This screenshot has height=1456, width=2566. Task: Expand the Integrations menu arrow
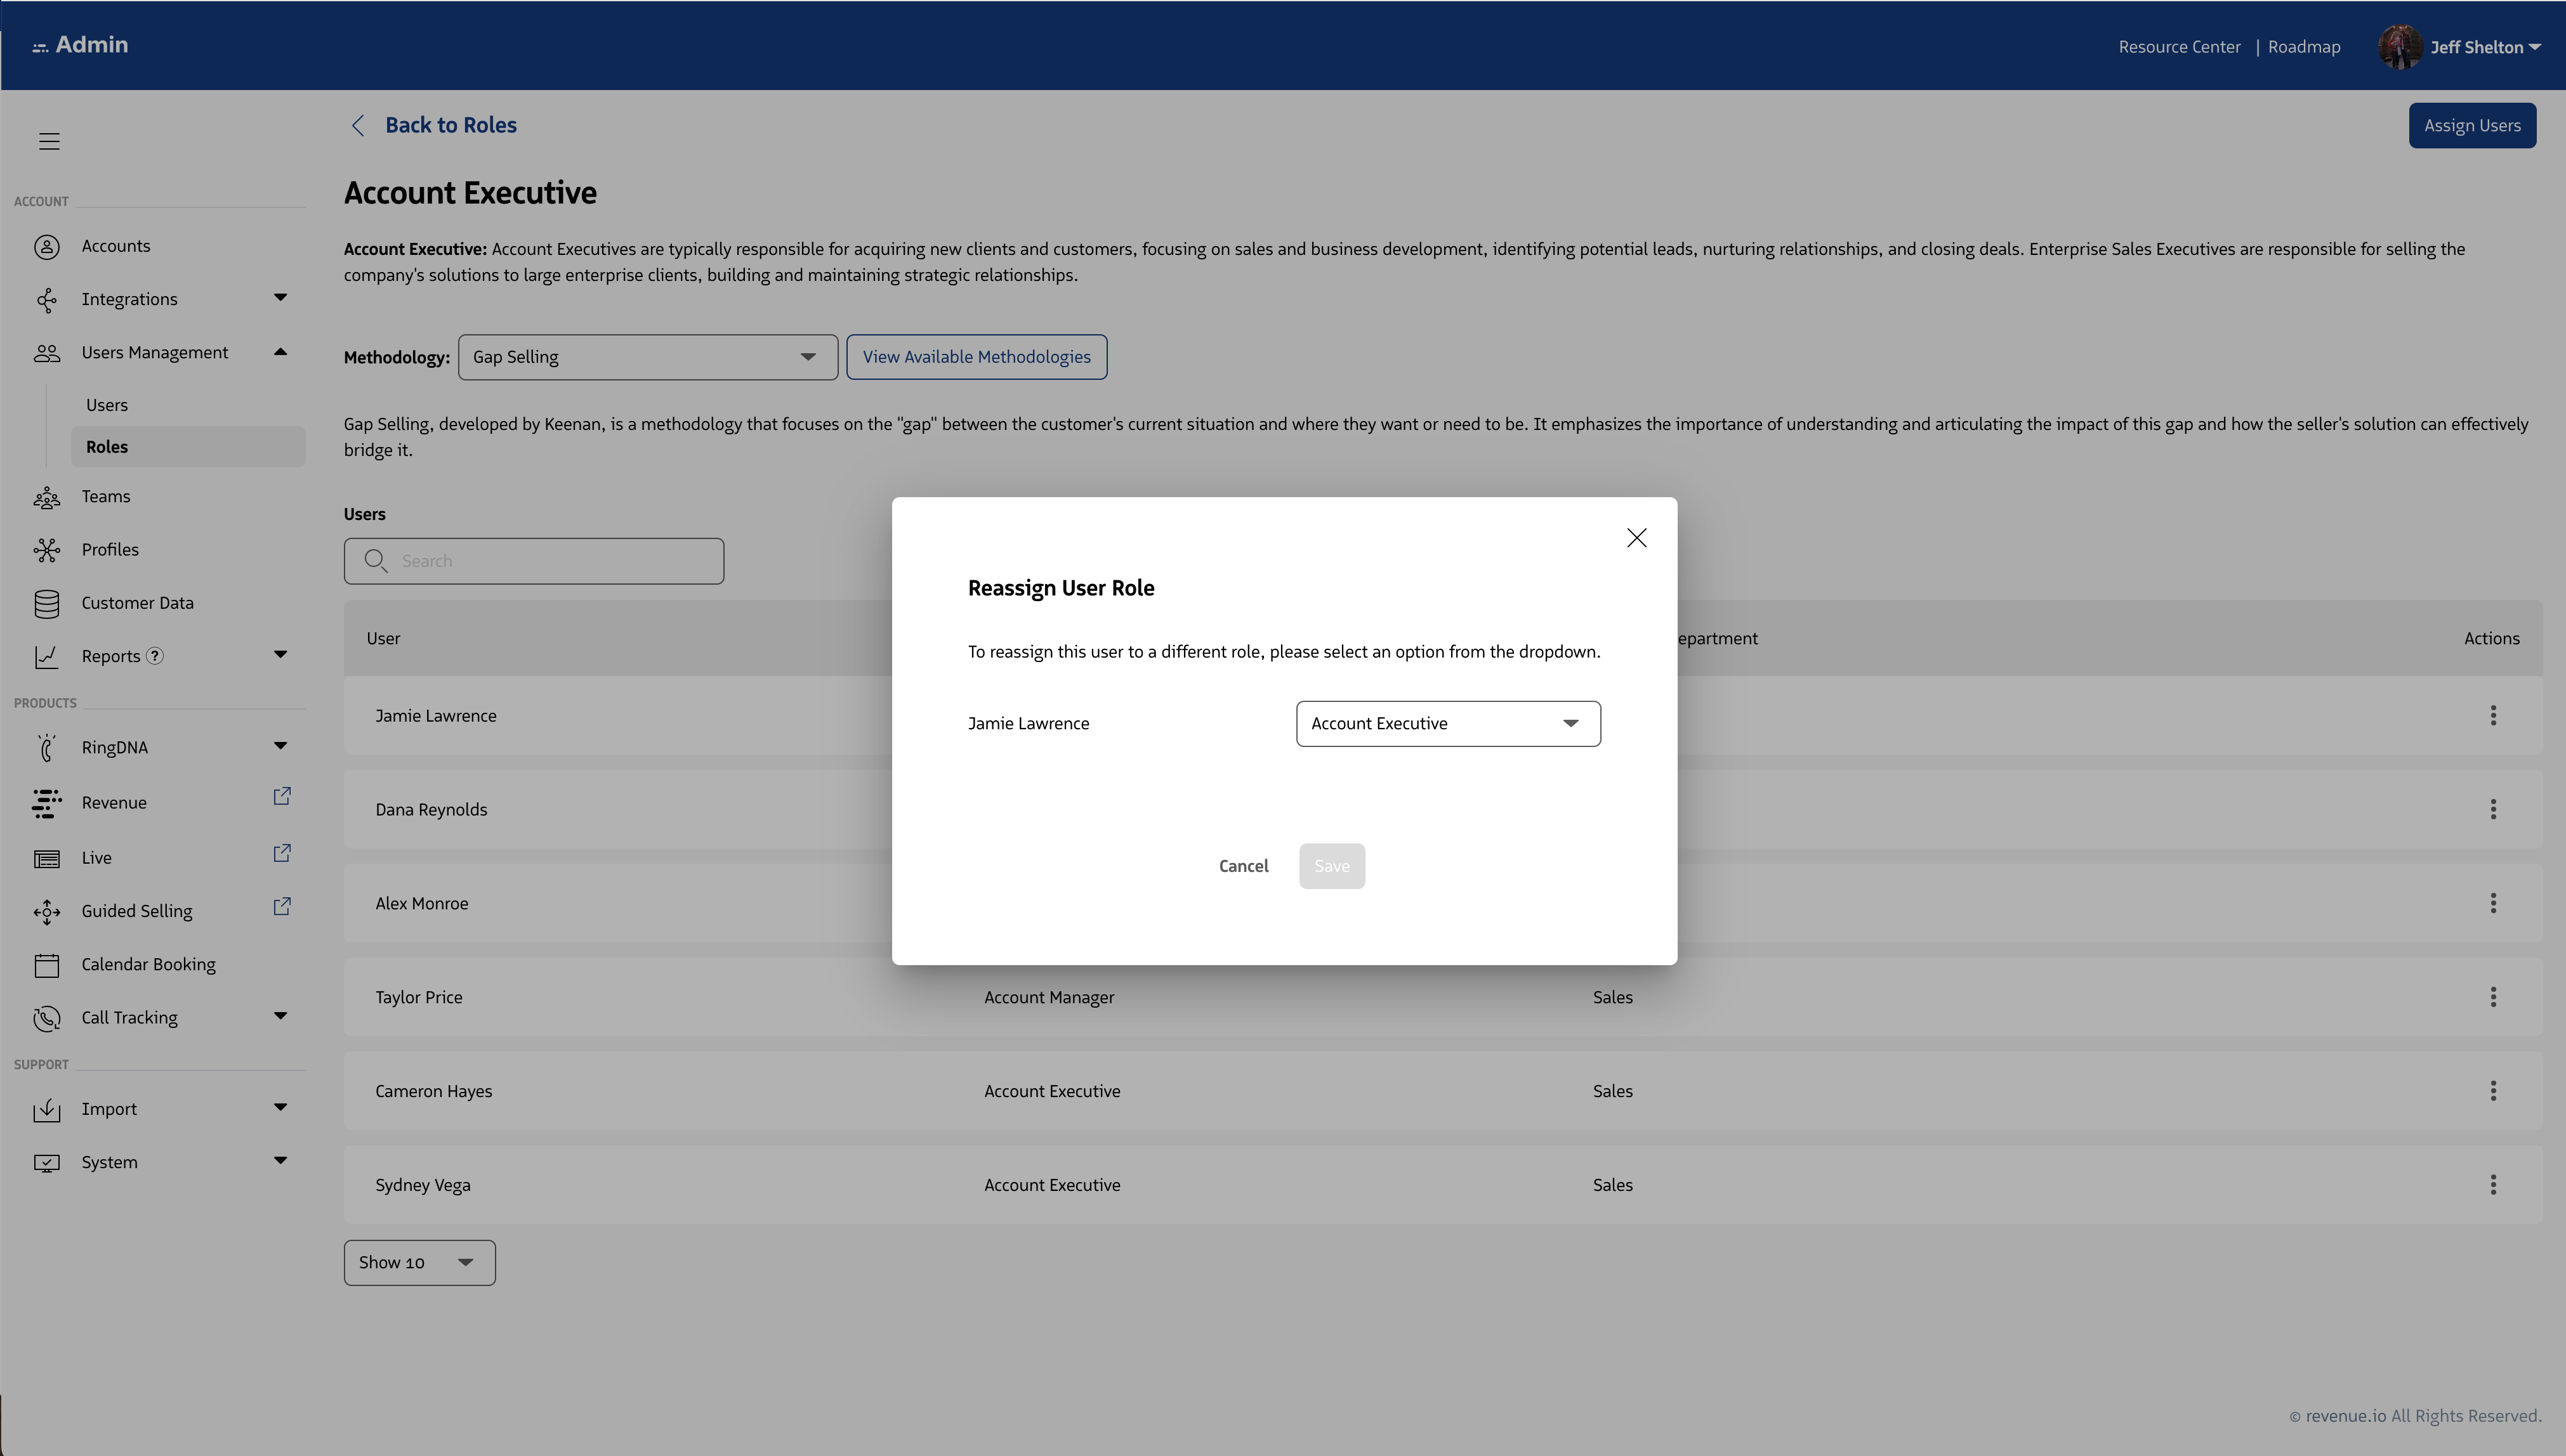pos(280,298)
